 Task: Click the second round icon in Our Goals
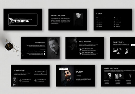coord(35,81)
